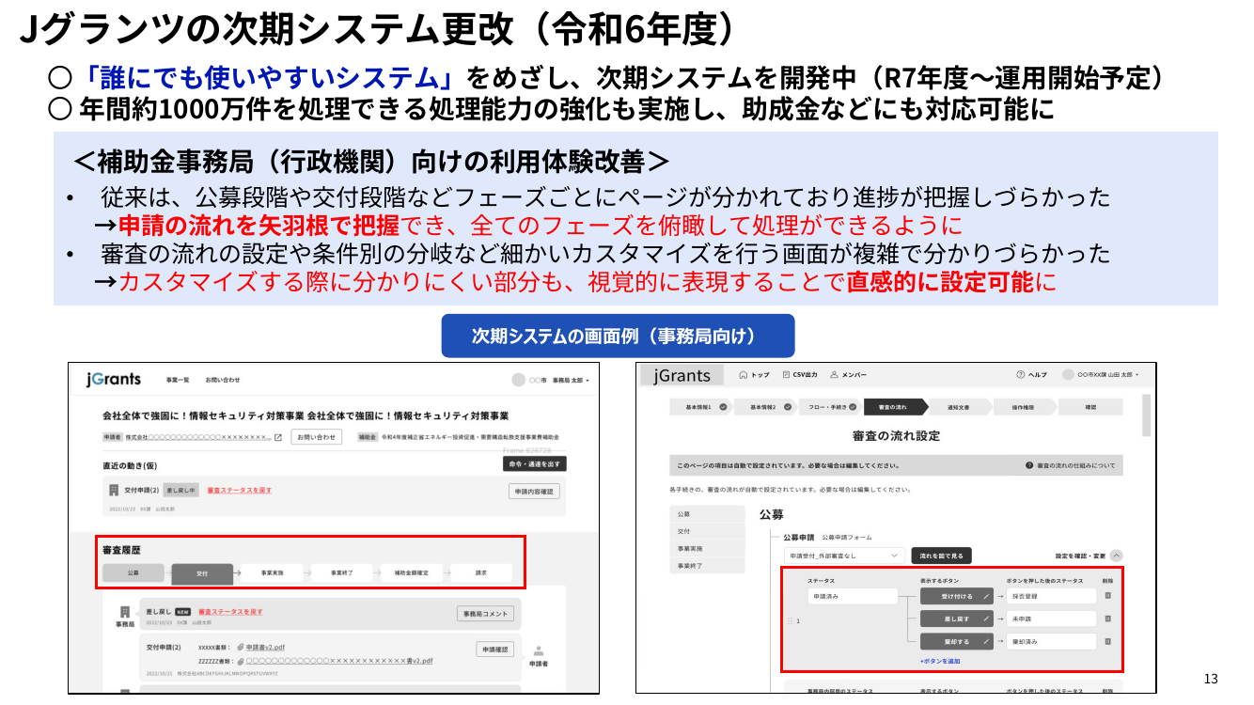
Task: Delete the 棄却済み row with trash icon
Action: [x=1107, y=641]
